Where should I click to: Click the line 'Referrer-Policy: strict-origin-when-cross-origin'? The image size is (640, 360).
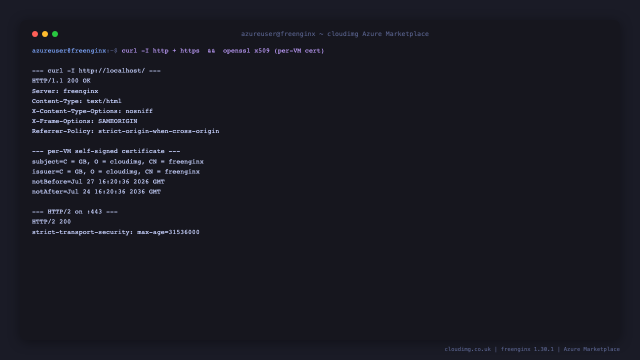point(125,131)
